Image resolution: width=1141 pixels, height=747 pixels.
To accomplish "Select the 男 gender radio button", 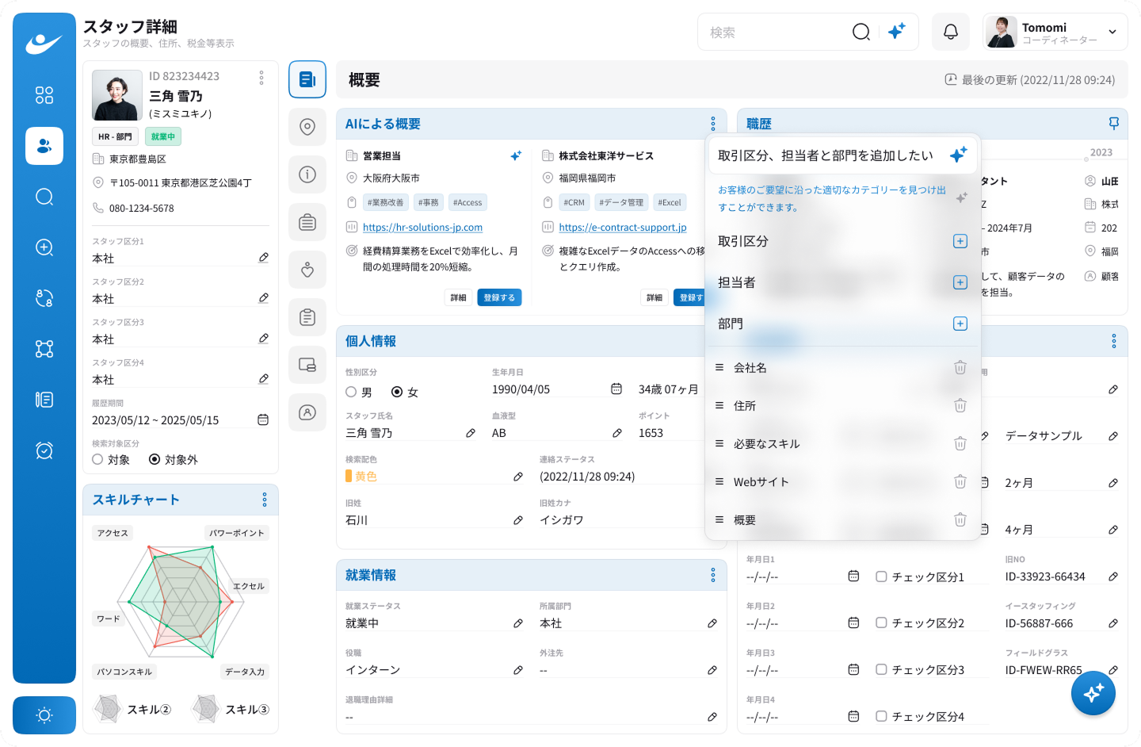I will click(351, 392).
